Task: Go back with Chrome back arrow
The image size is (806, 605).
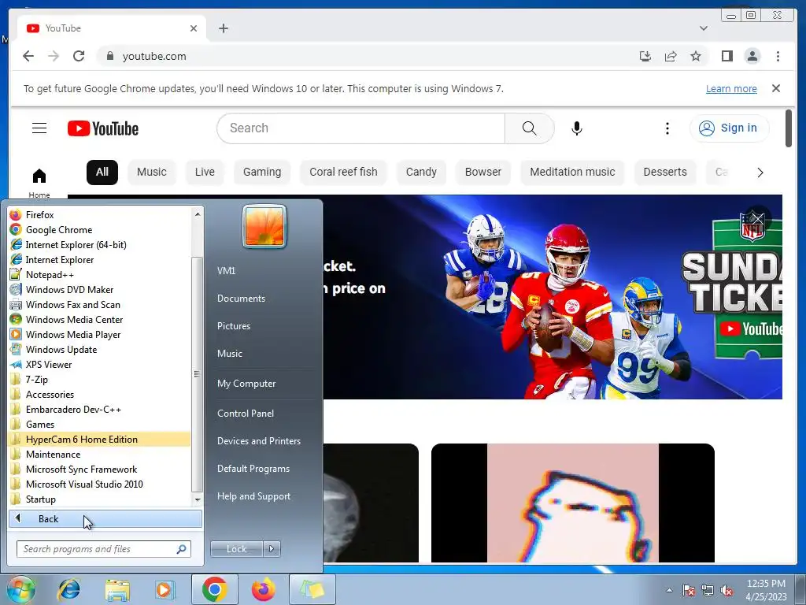Action: tap(28, 56)
